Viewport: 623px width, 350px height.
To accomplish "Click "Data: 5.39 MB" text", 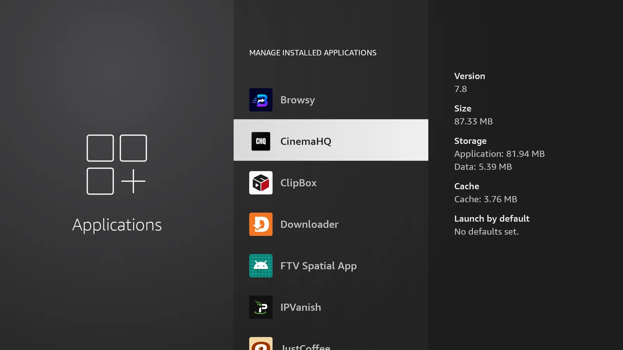I will (x=483, y=167).
